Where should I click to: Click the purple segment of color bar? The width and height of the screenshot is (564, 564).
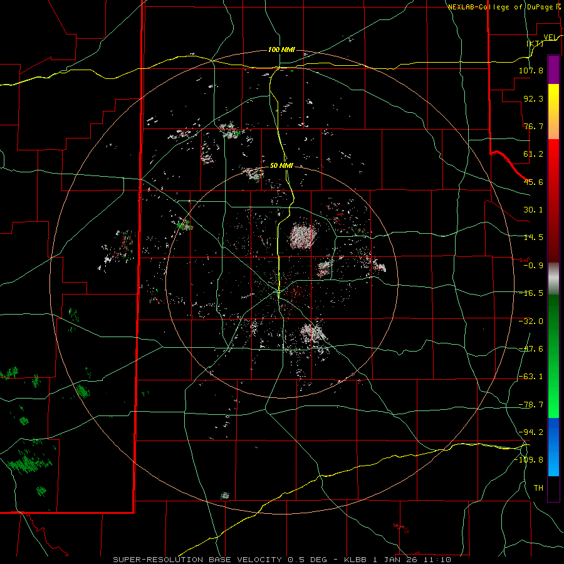click(x=553, y=70)
